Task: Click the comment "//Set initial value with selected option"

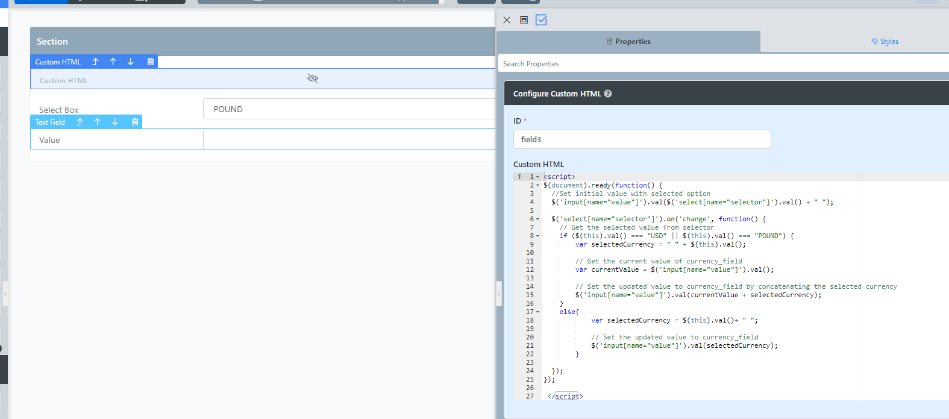Action: coord(631,194)
